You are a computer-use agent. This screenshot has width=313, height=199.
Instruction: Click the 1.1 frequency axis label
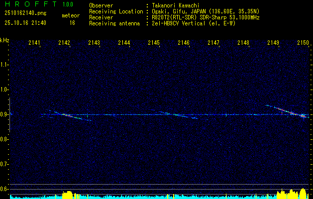[x=5, y=65]
